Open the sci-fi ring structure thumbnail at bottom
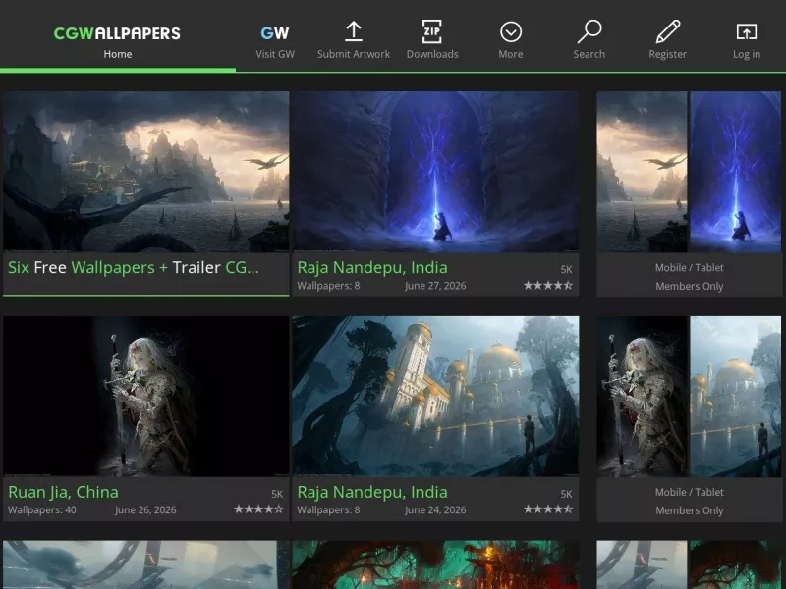Screen dimensions: 786x589 145,564
